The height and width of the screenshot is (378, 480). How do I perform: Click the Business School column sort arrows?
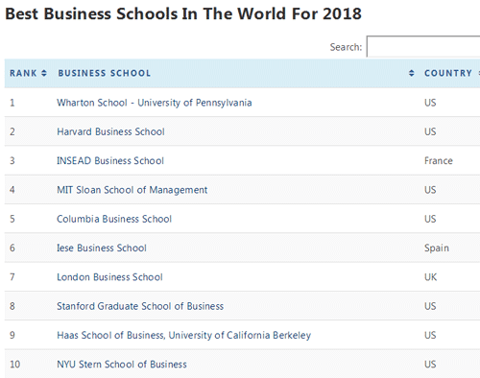click(412, 73)
